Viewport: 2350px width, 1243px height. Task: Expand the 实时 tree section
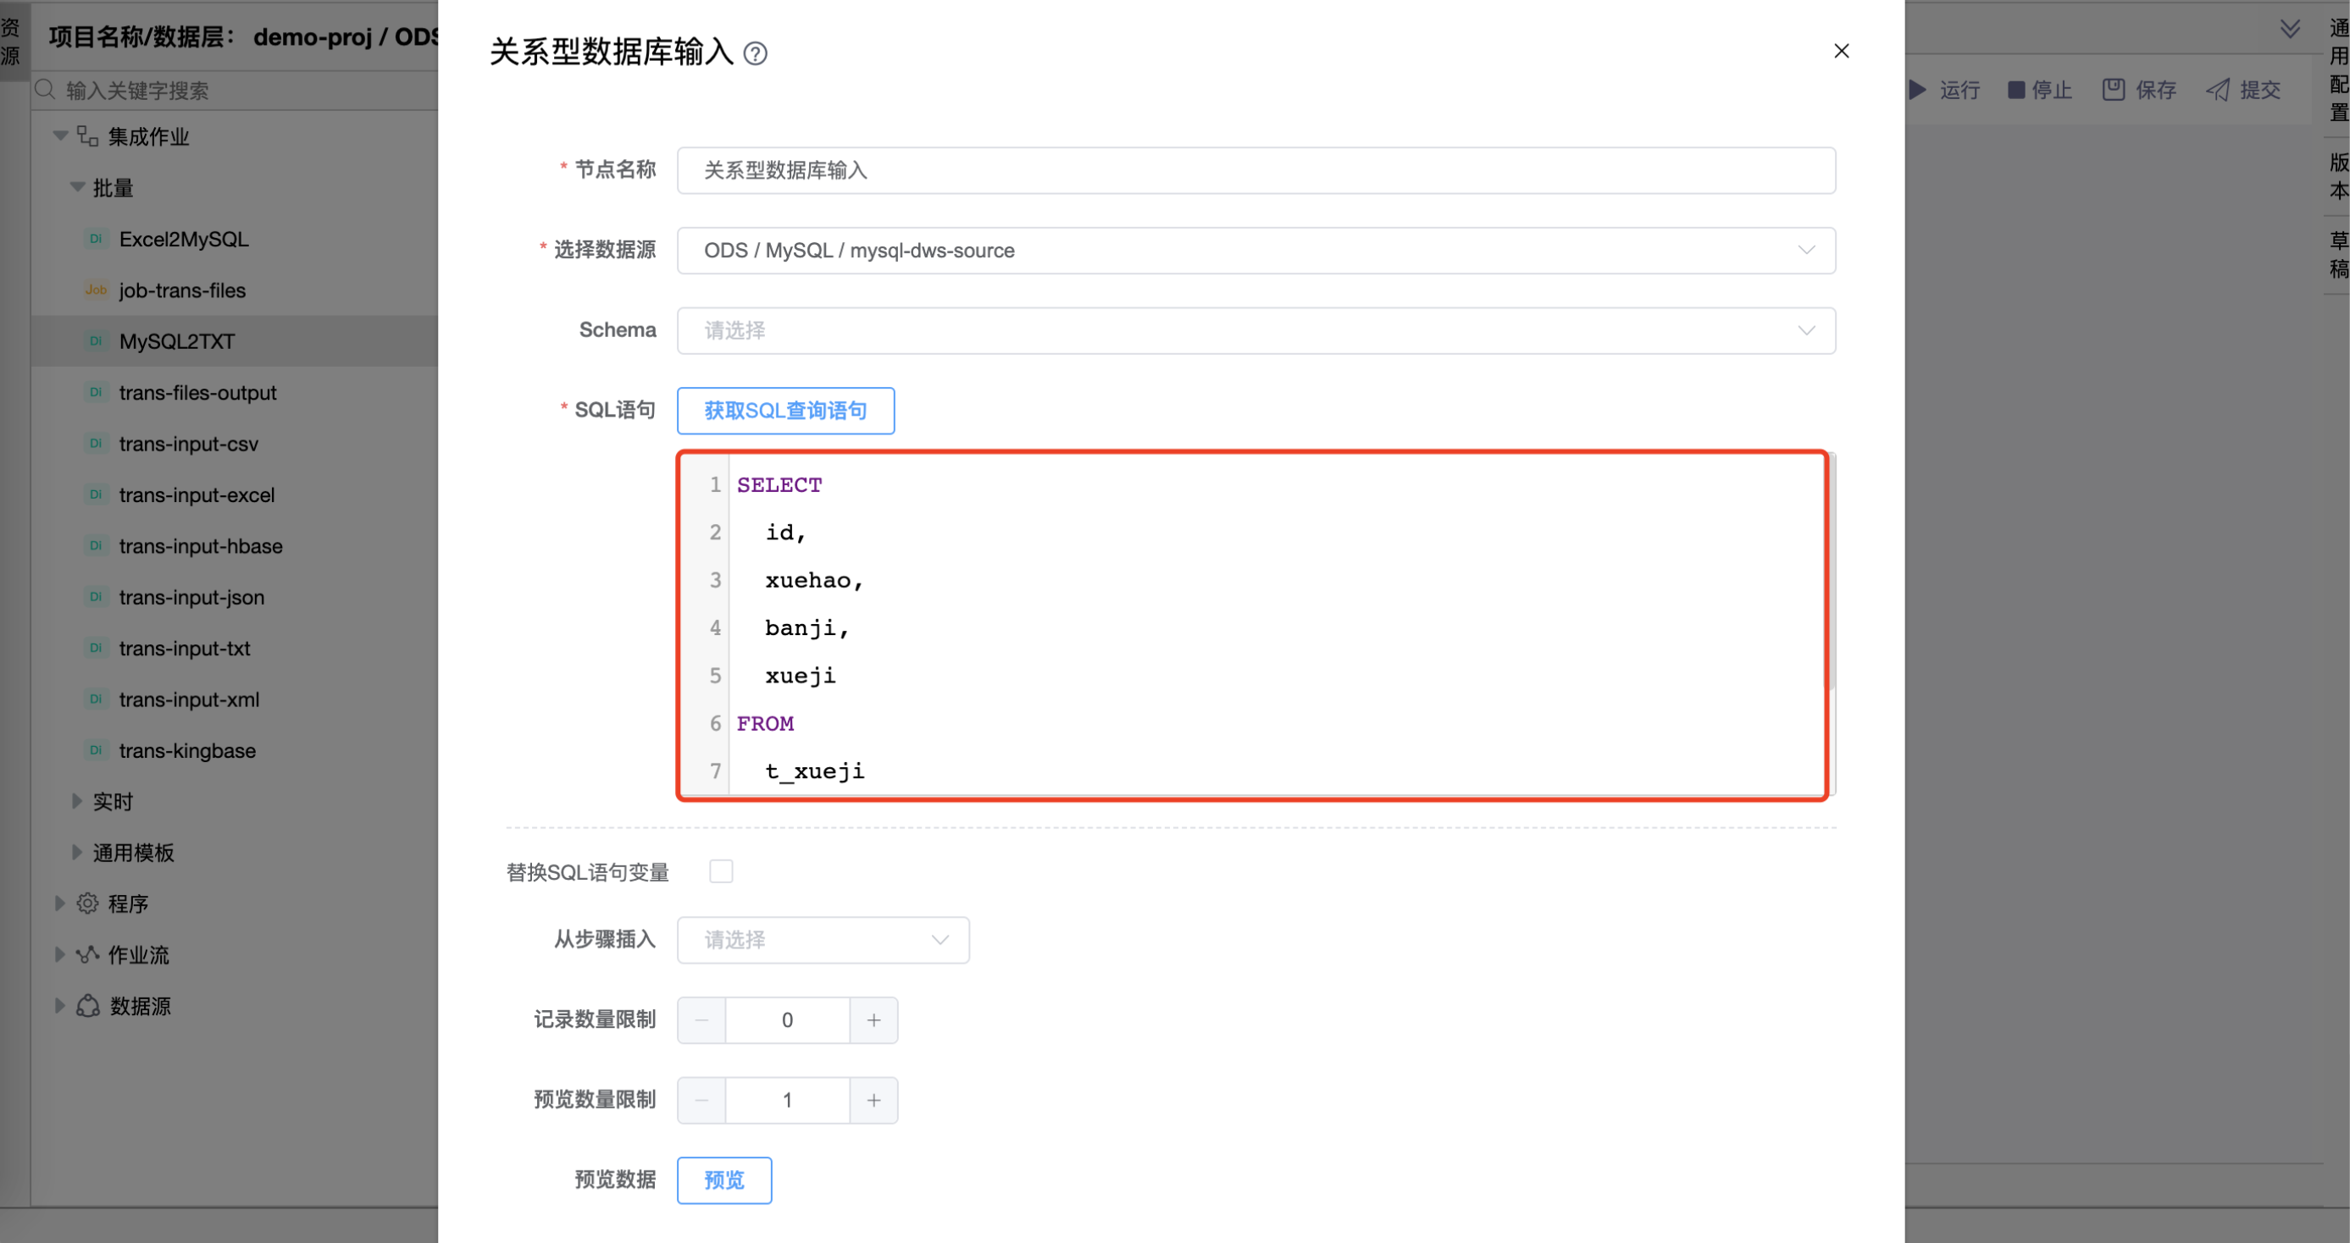[76, 801]
